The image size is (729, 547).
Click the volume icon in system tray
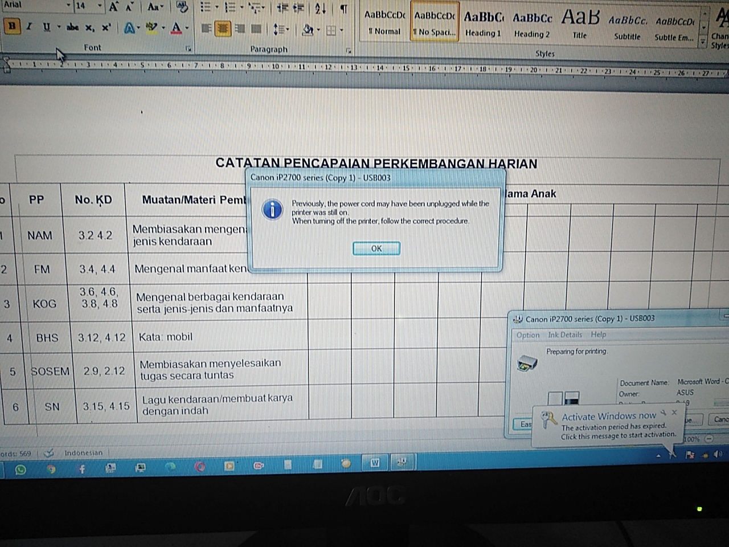point(718,455)
